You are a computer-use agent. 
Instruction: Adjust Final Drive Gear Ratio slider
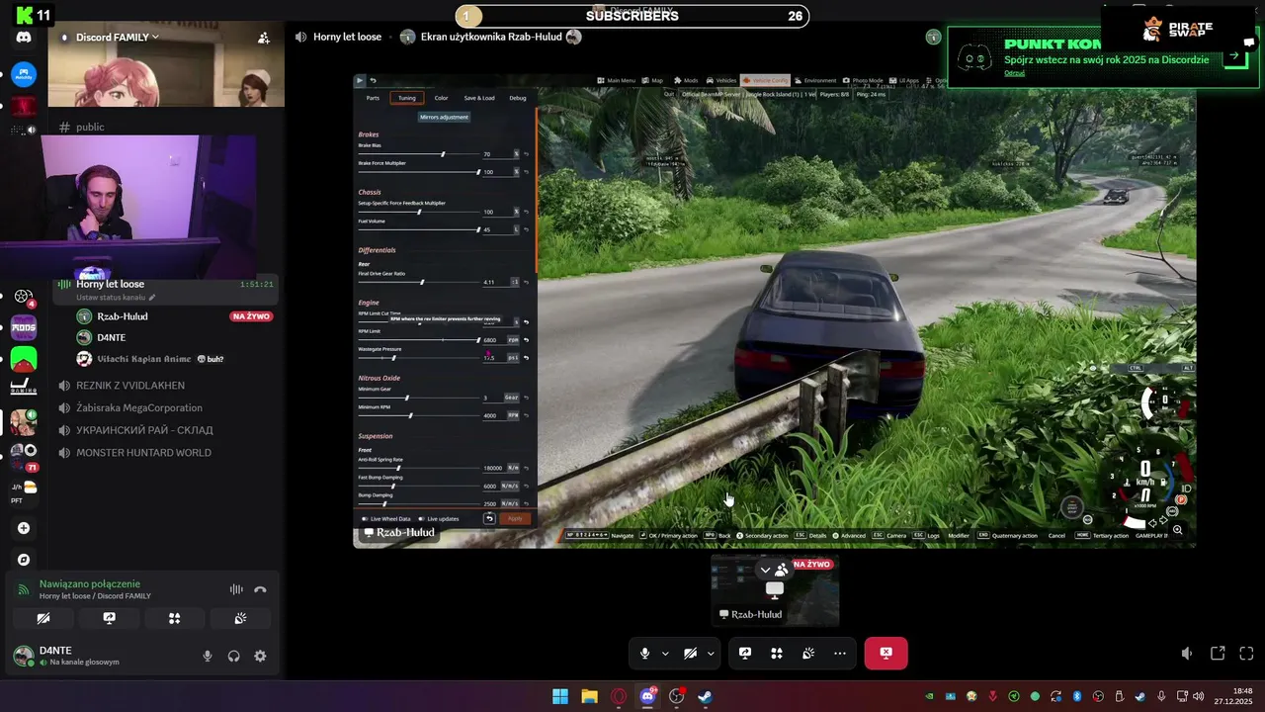[x=418, y=282]
